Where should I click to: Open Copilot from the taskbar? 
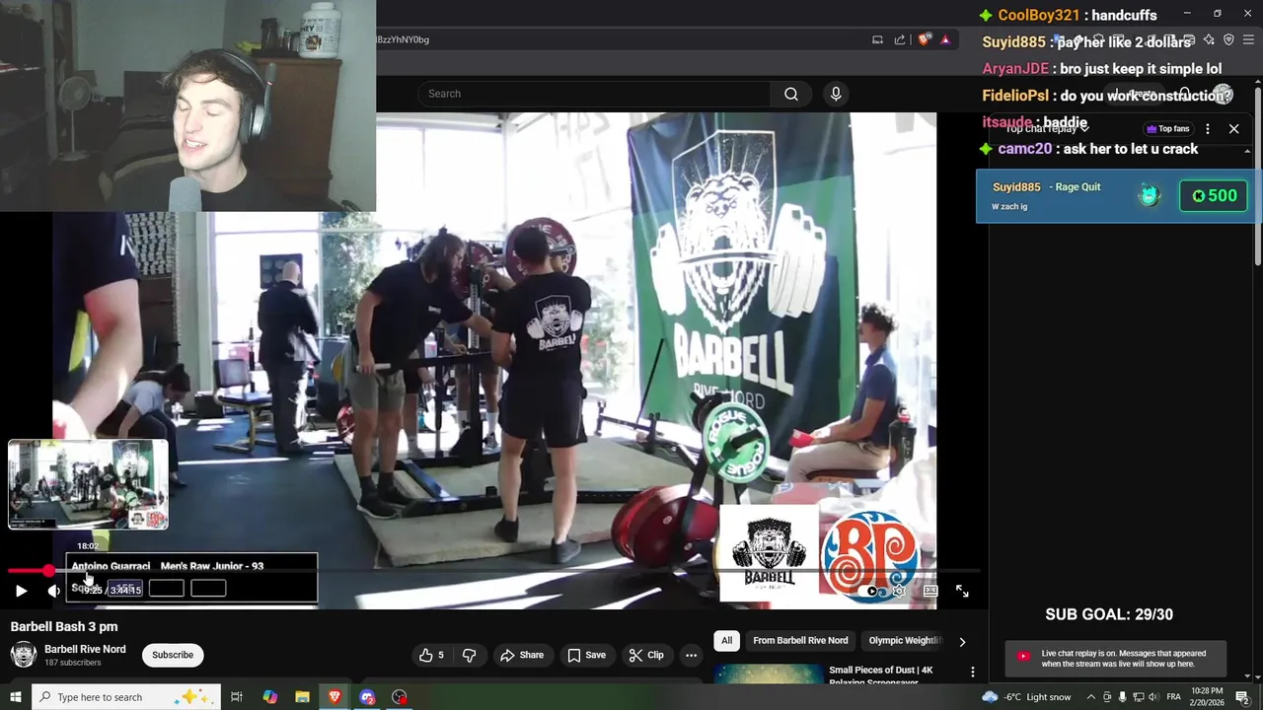click(270, 697)
